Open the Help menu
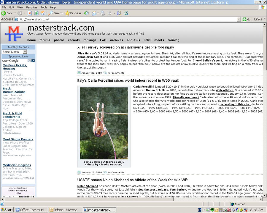The width and height of the screenshot is (267, 213). point(53,7)
